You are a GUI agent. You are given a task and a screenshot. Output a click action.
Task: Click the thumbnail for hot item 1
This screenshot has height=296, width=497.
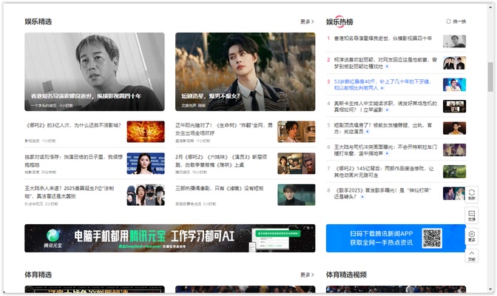(454, 41)
